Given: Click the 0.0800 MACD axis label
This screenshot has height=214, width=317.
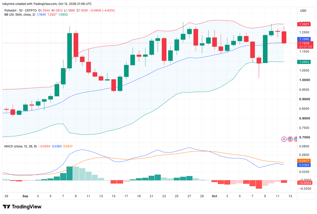Looking at the screenshot, I should [305, 146].
